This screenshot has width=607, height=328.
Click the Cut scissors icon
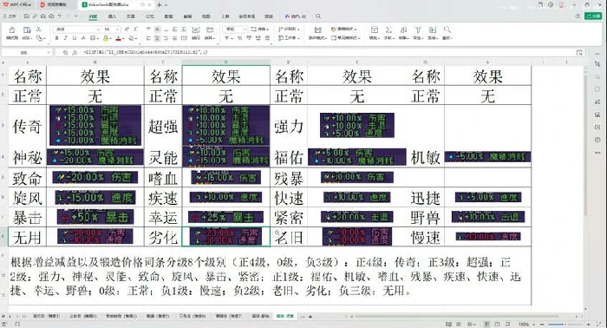tap(39, 30)
